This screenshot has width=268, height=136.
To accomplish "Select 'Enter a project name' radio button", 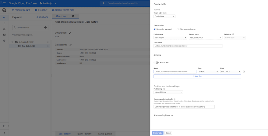I will (178, 29).
